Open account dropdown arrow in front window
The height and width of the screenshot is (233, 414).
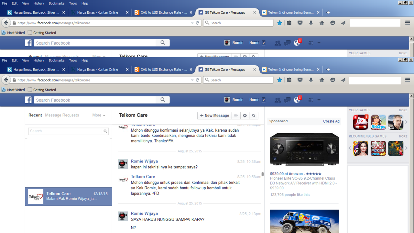pos(319,100)
